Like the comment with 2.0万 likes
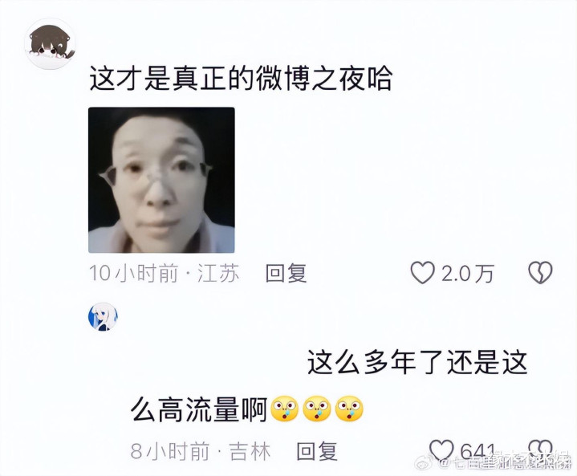Image resolution: width=577 pixels, height=476 pixels. point(422,273)
